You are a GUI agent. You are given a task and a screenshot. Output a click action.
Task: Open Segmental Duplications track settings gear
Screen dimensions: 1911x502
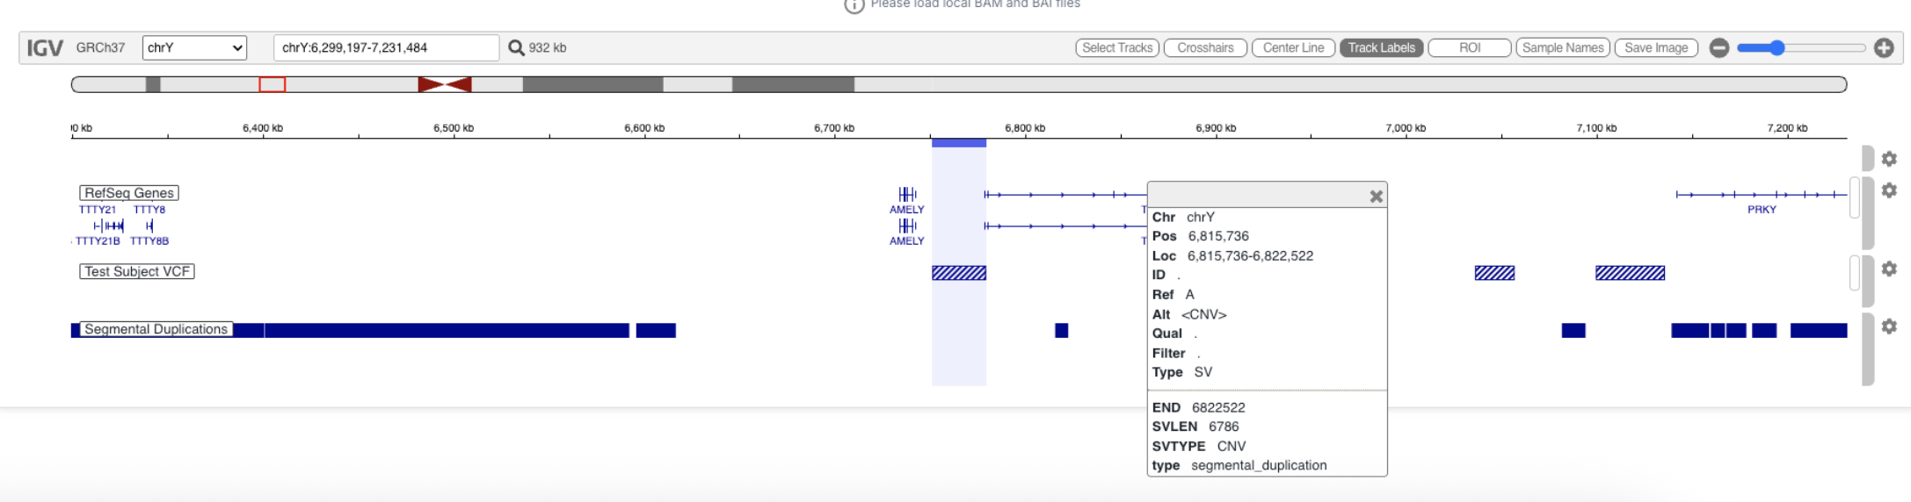coord(1889,326)
